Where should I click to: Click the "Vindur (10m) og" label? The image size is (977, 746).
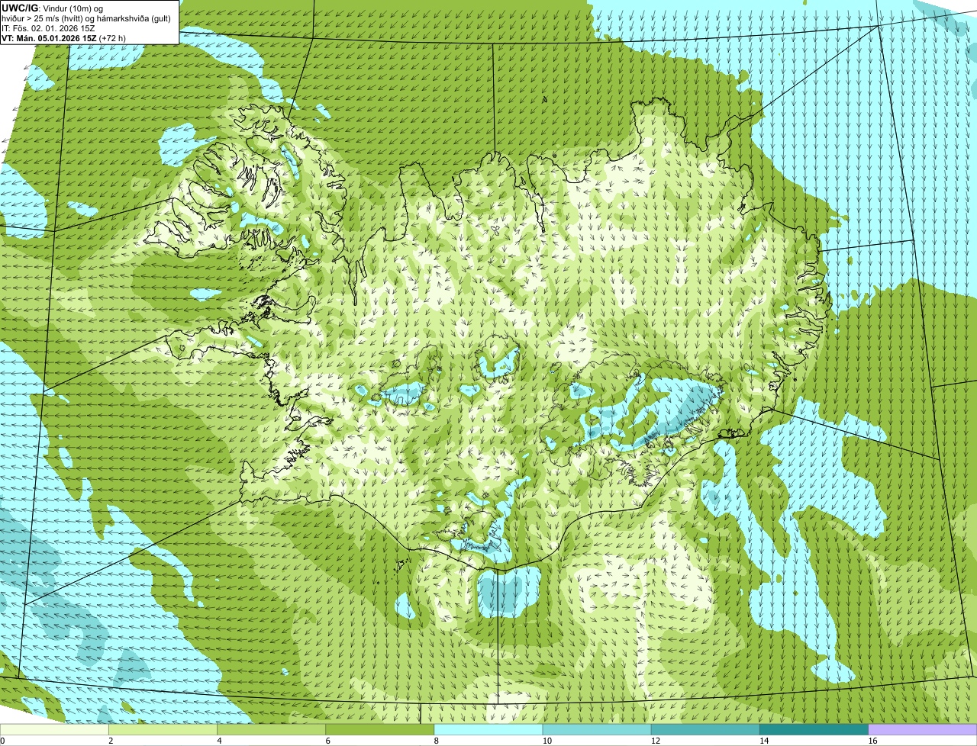[73, 8]
